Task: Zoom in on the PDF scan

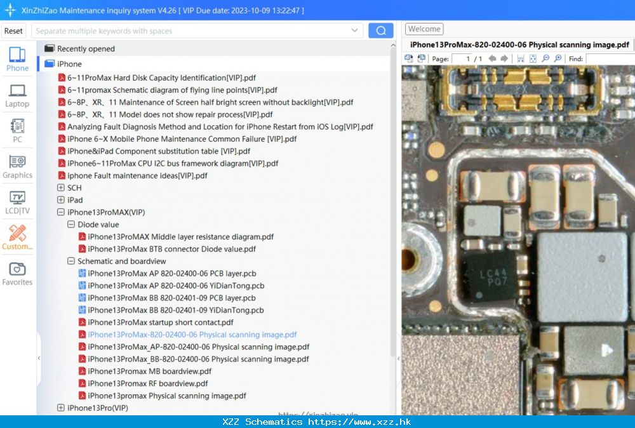Action: [x=558, y=58]
